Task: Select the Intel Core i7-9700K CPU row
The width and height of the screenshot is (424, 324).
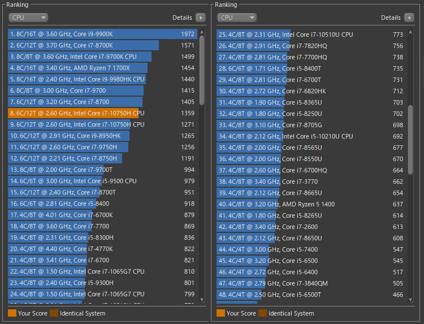Action: click(x=103, y=57)
